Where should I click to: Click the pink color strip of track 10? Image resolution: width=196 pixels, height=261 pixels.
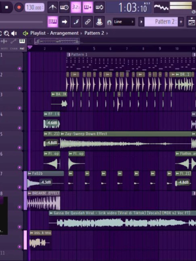point(25,240)
